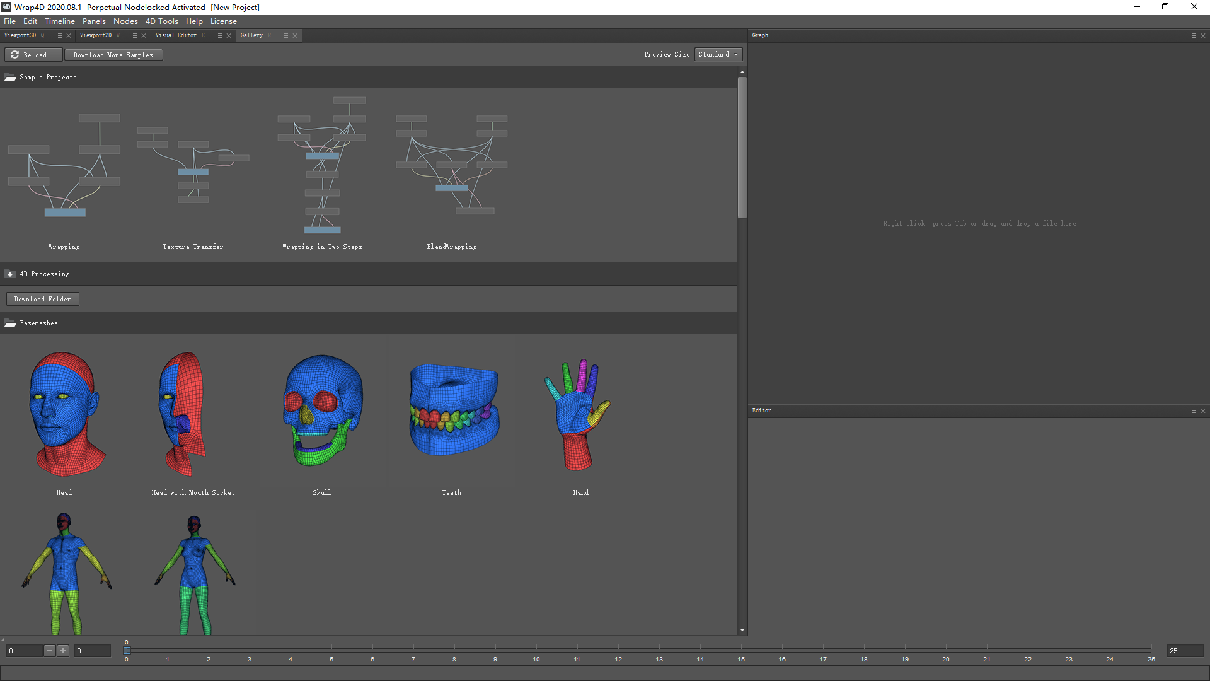This screenshot has height=681, width=1210.
Task: Collapse the Sample Projects folder section
Action: [x=10, y=78]
